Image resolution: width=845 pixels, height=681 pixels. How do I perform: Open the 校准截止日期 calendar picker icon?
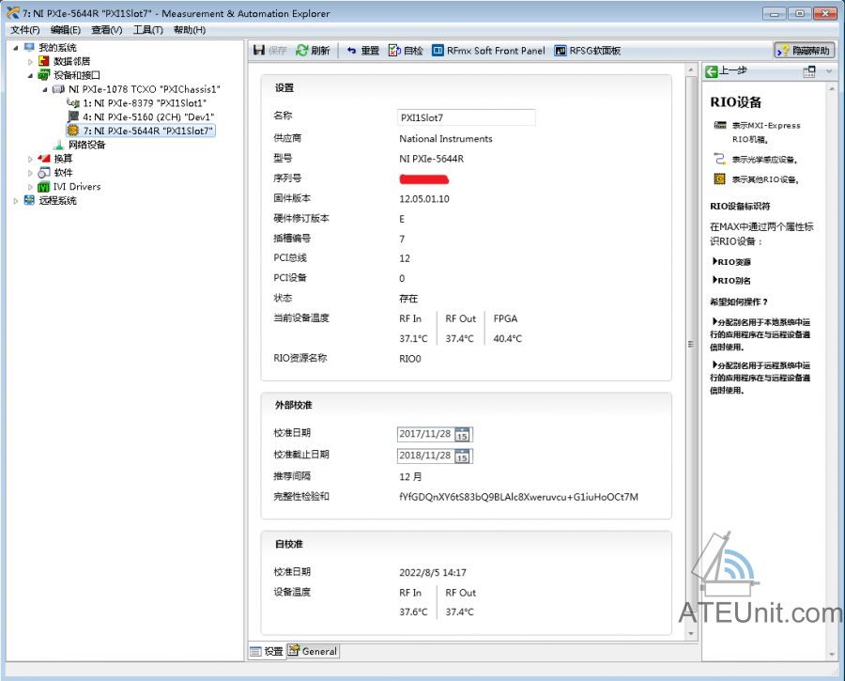(x=463, y=456)
